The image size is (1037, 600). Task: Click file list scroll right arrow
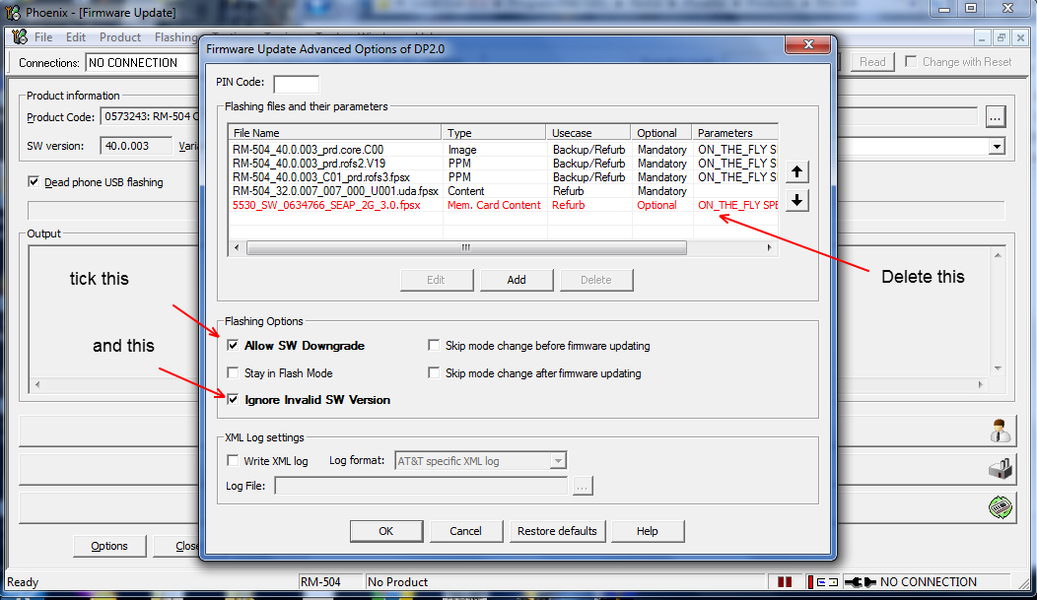tap(769, 248)
